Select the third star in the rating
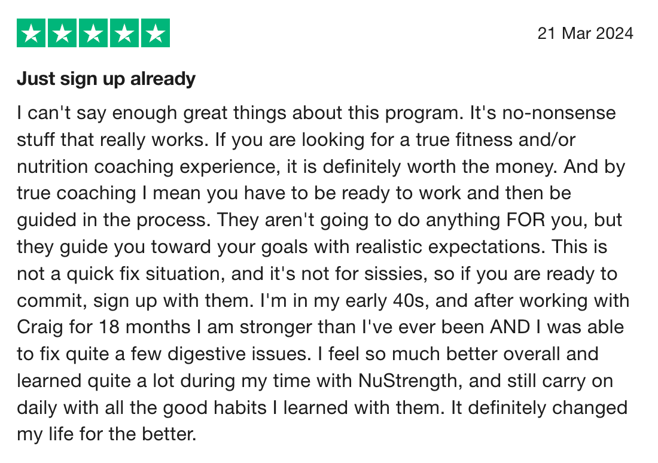Viewport: 658px width, 463px height. coord(93,33)
